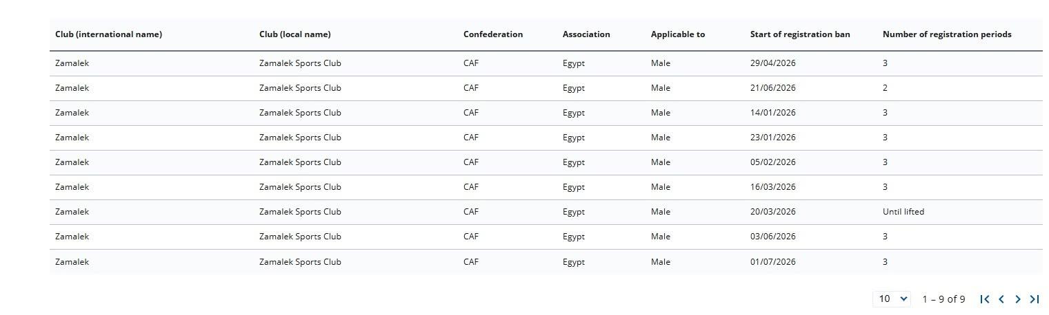
Task: Click the Association column header
Action: [x=586, y=34]
